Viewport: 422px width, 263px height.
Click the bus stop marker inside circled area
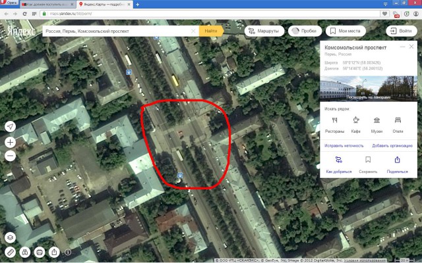(x=180, y=176)
